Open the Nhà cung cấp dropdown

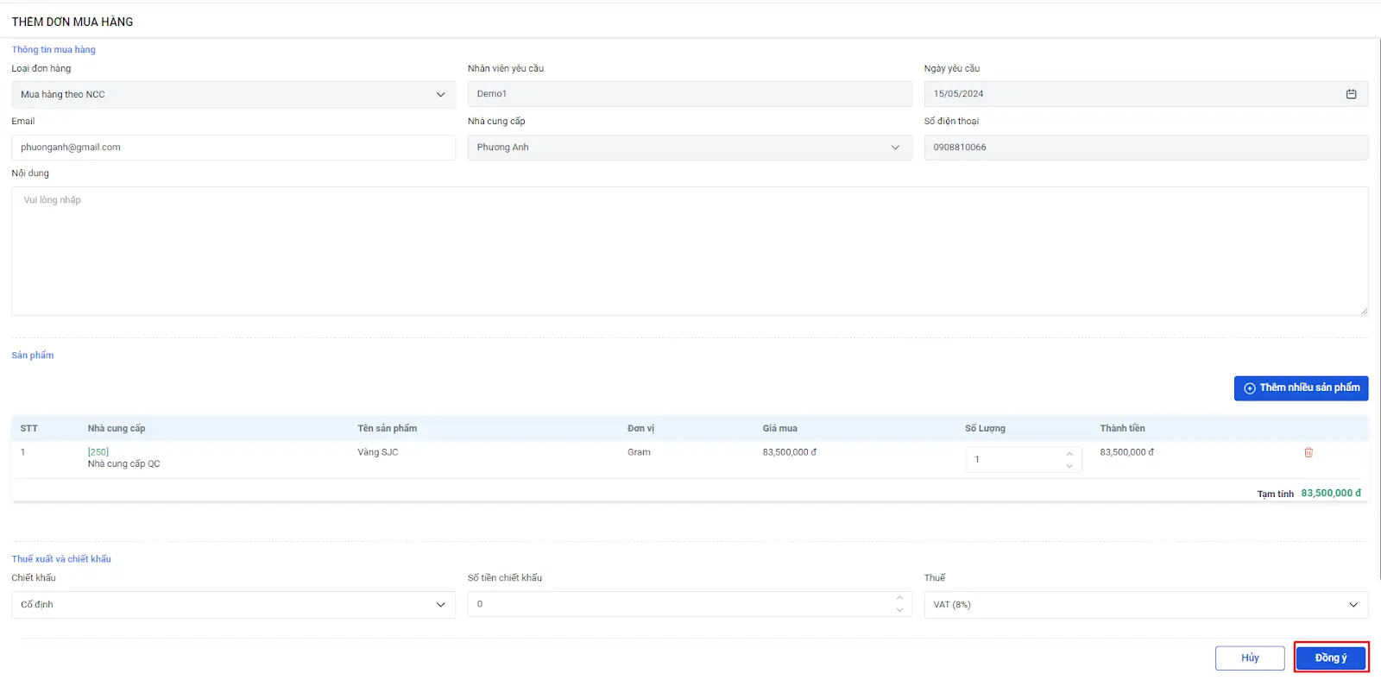[690, 148]
